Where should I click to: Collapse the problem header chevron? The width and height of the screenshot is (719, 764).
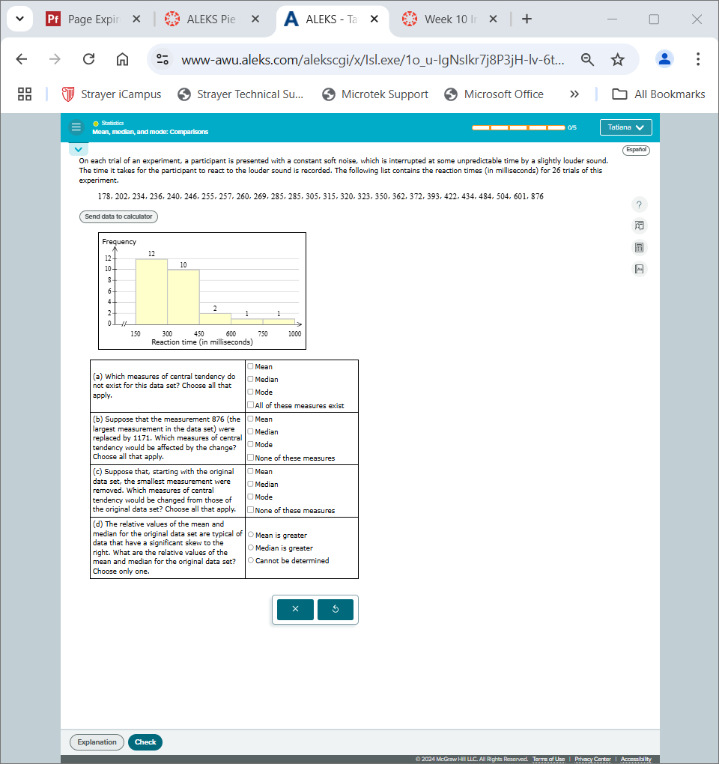pyautogui.click(x=78, y=148)
